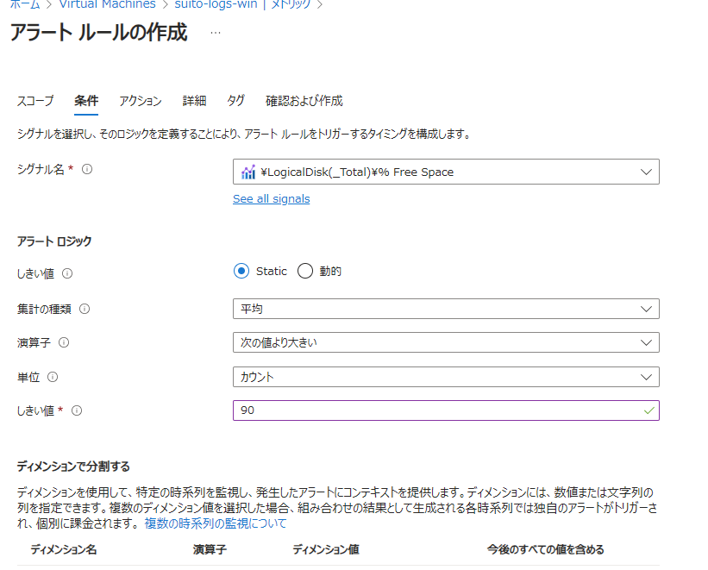
Task: Click info icon next to 集計の種類
Action: pos(85,309)
